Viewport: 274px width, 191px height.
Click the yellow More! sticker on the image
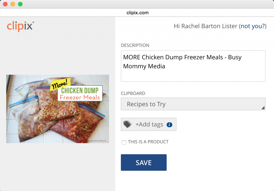(x=60, y=84)
